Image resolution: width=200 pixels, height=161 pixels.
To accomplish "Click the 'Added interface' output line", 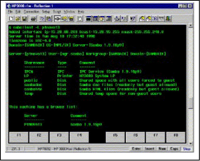I will [86, 32].
